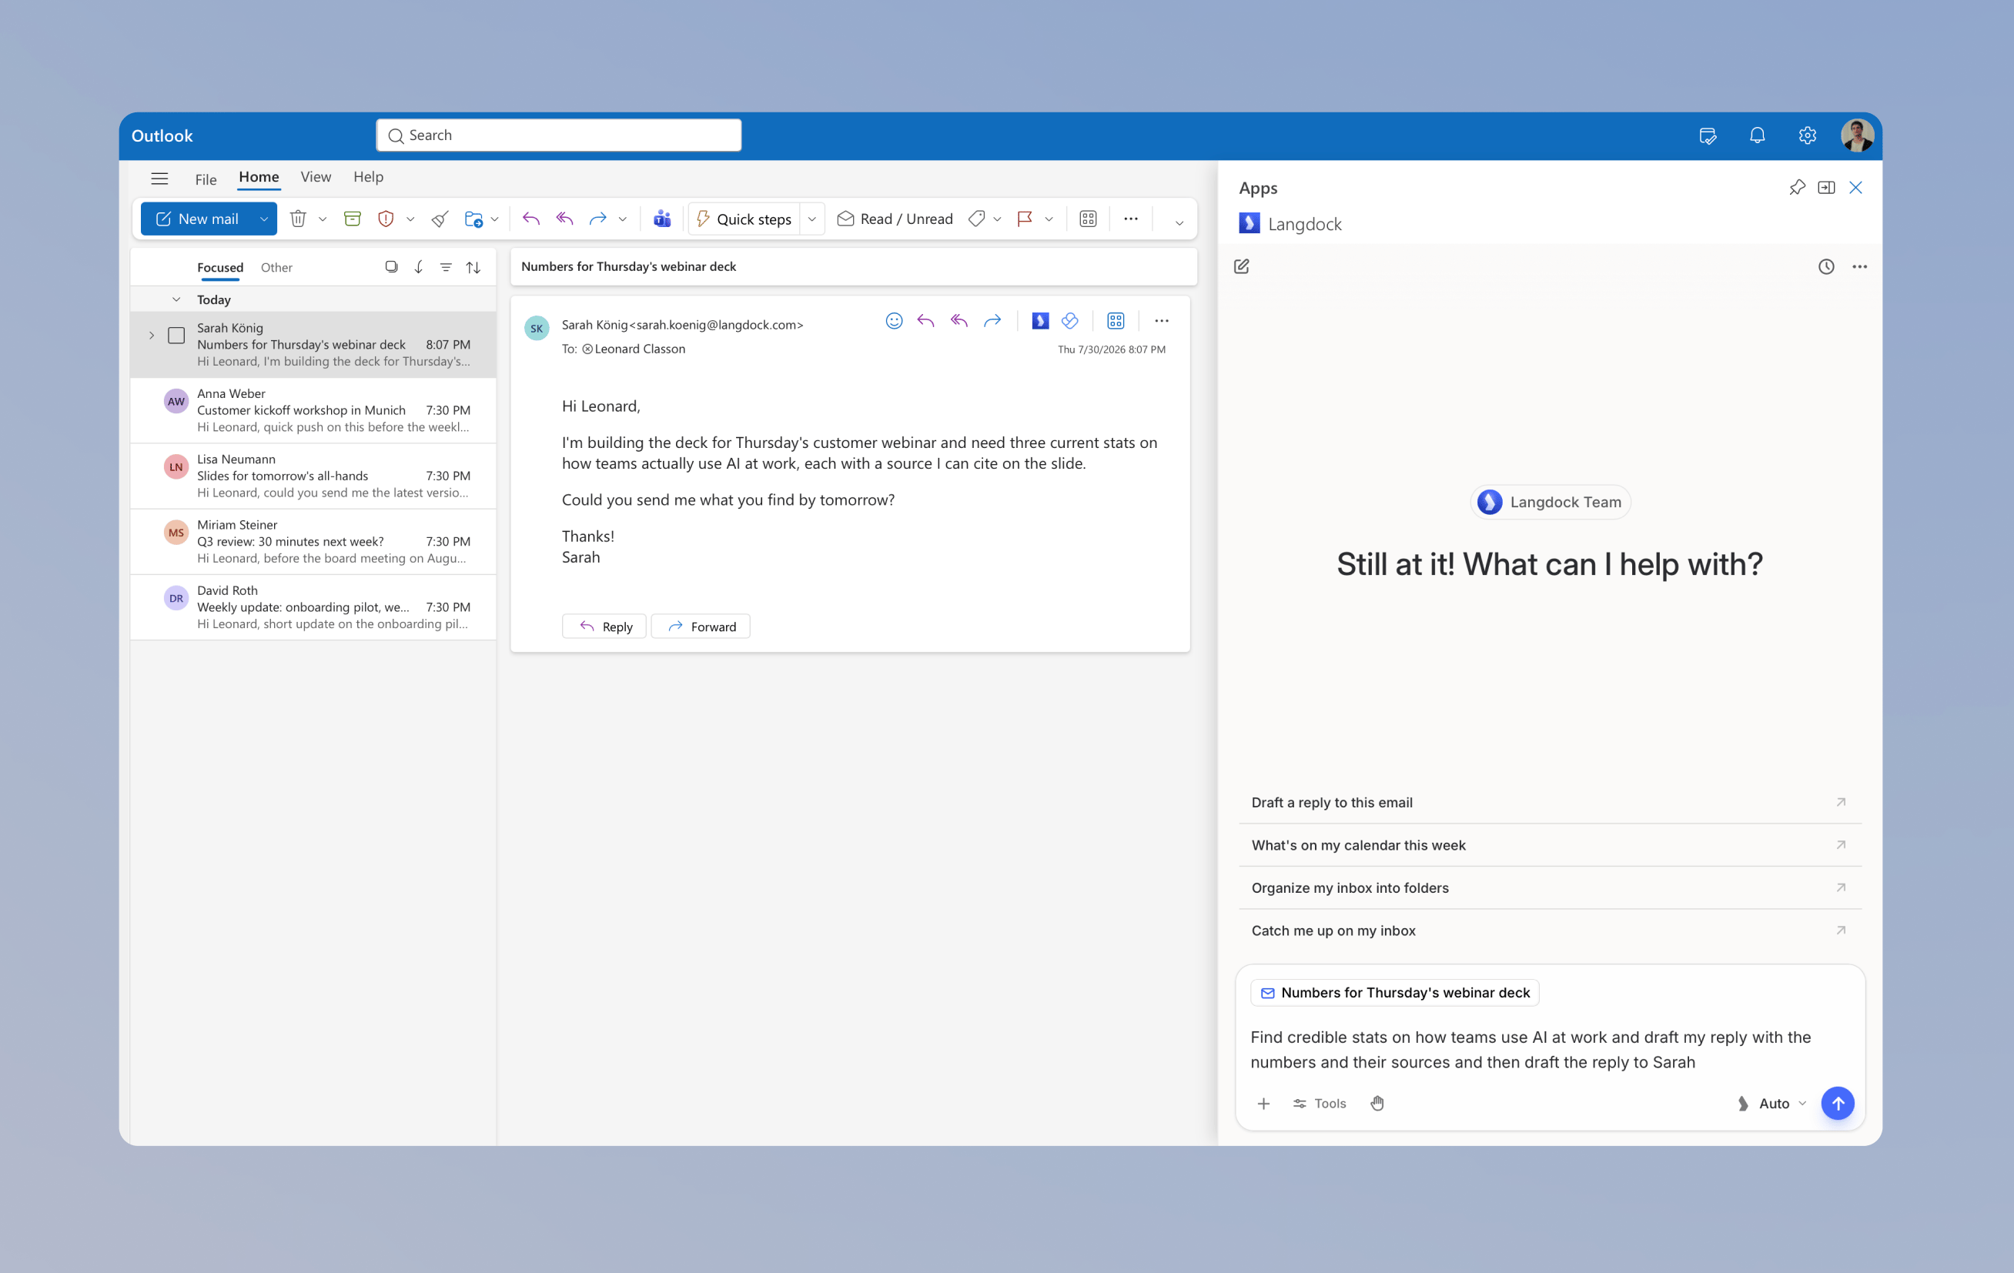
Task: Open the Report dropdown arrow
Action: coord(410,220)
